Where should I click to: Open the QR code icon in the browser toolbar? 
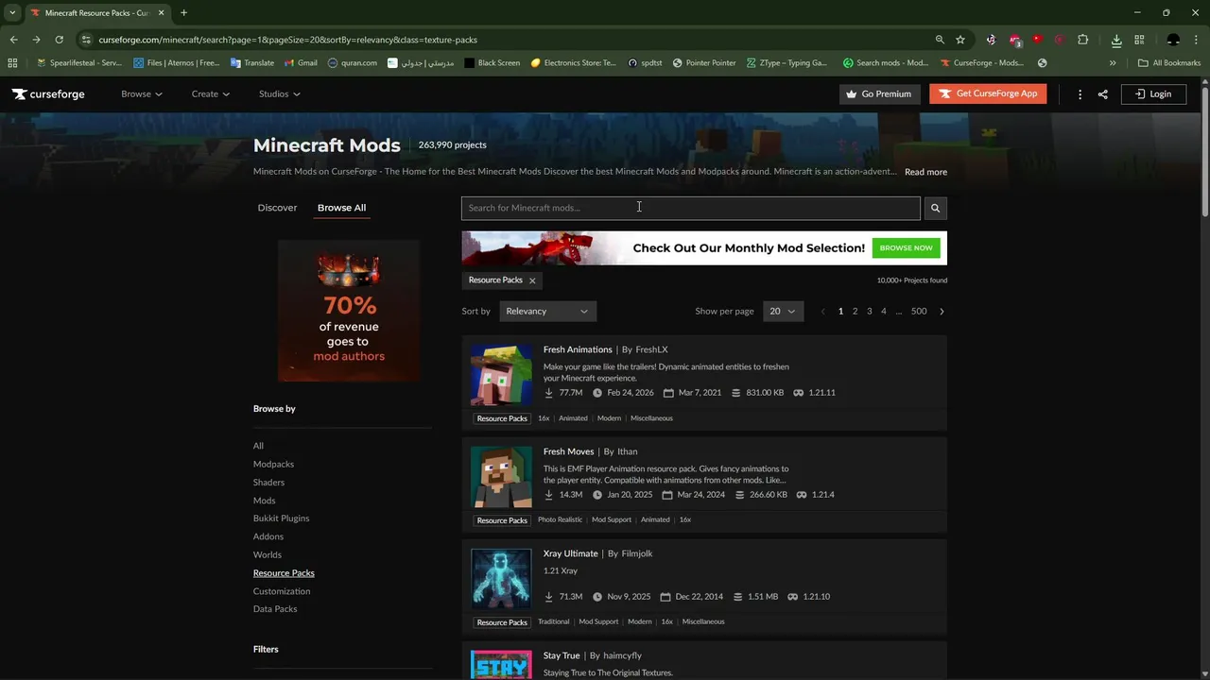pyautogui.click(x=1139, y=40)
